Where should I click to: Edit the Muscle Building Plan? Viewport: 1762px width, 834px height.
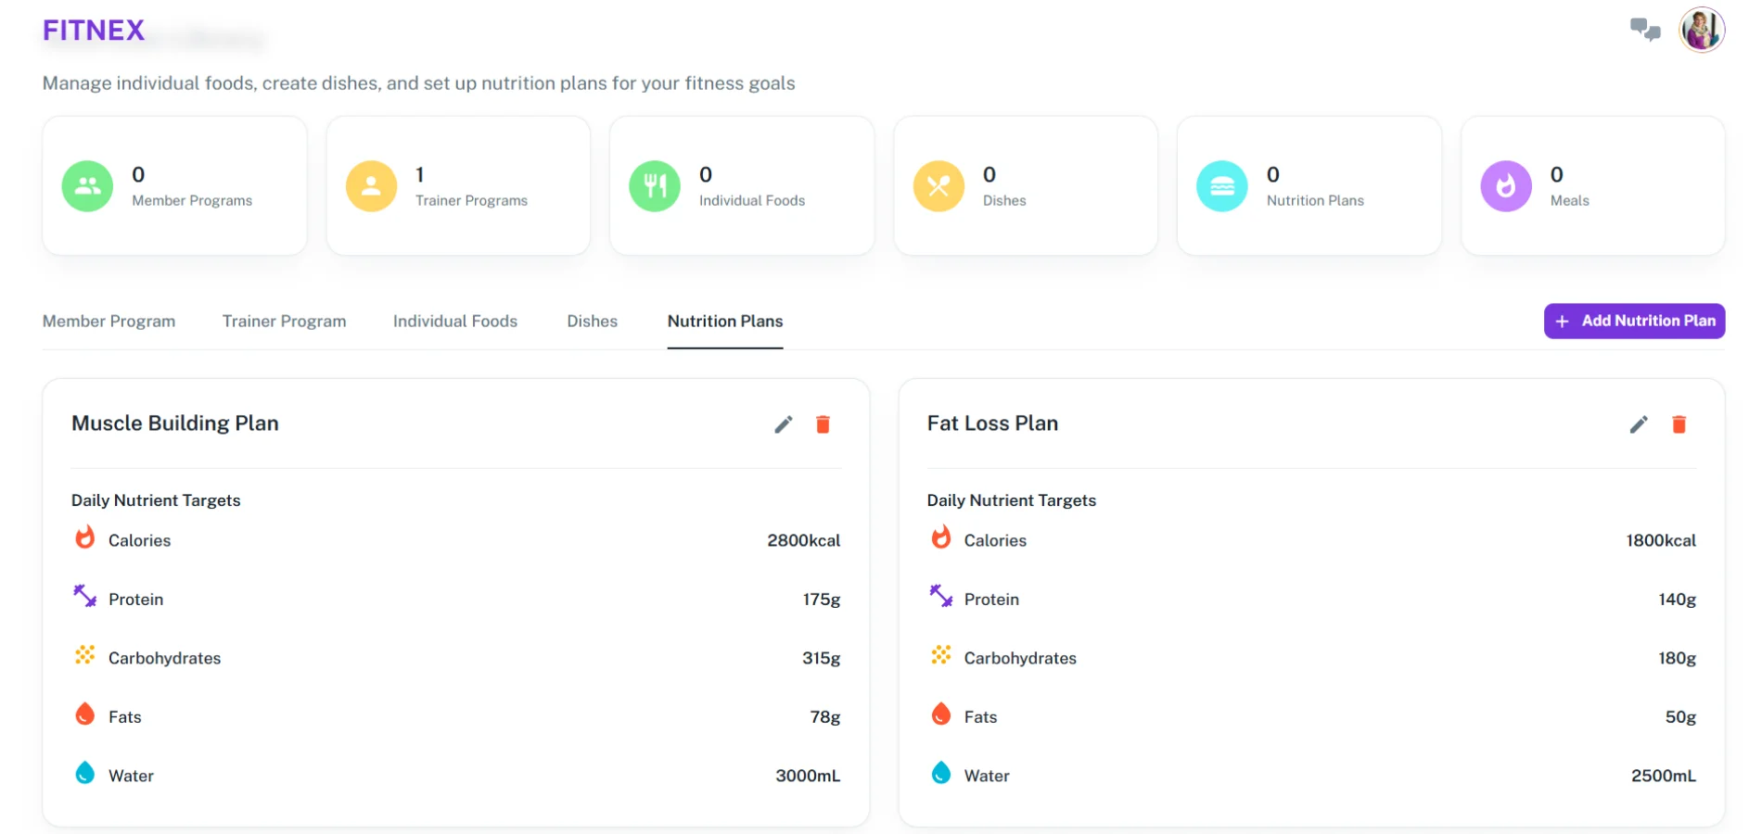[x=784, y=424]
